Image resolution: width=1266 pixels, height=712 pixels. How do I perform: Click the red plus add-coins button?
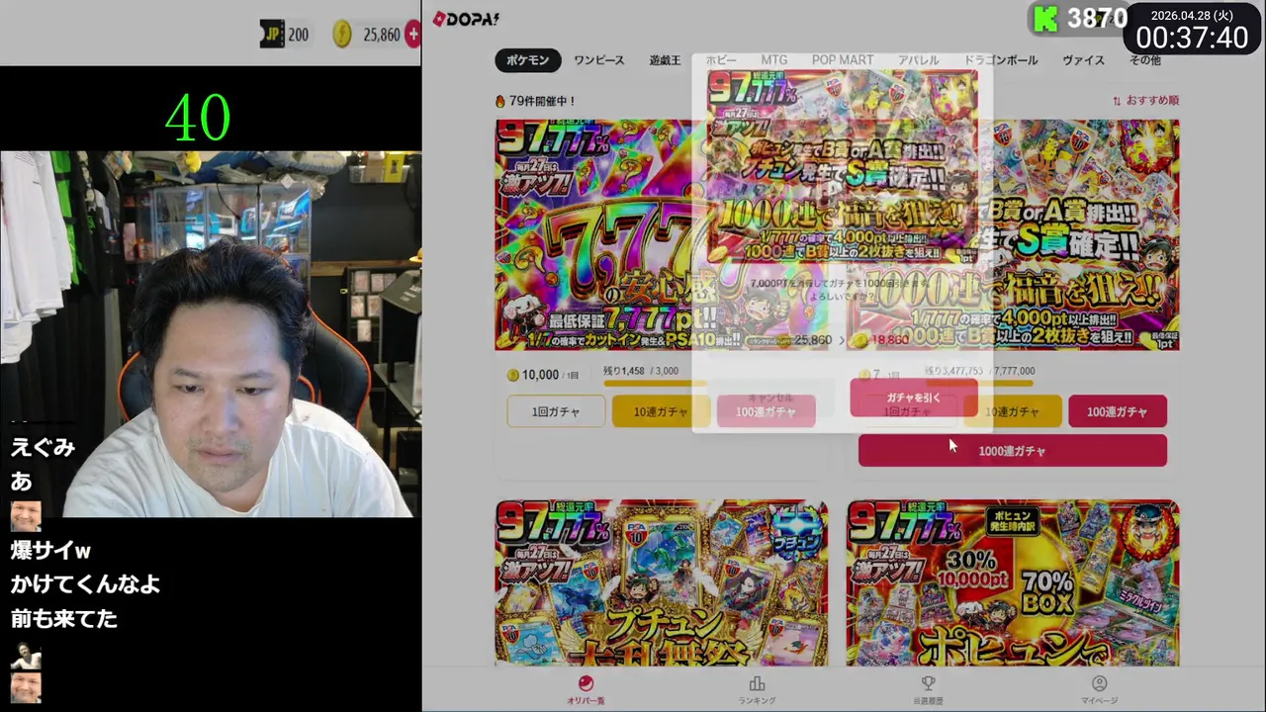(413, 35)
